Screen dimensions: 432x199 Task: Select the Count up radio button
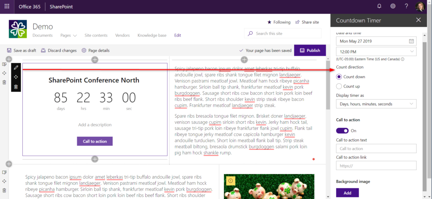tap(339, 86)
